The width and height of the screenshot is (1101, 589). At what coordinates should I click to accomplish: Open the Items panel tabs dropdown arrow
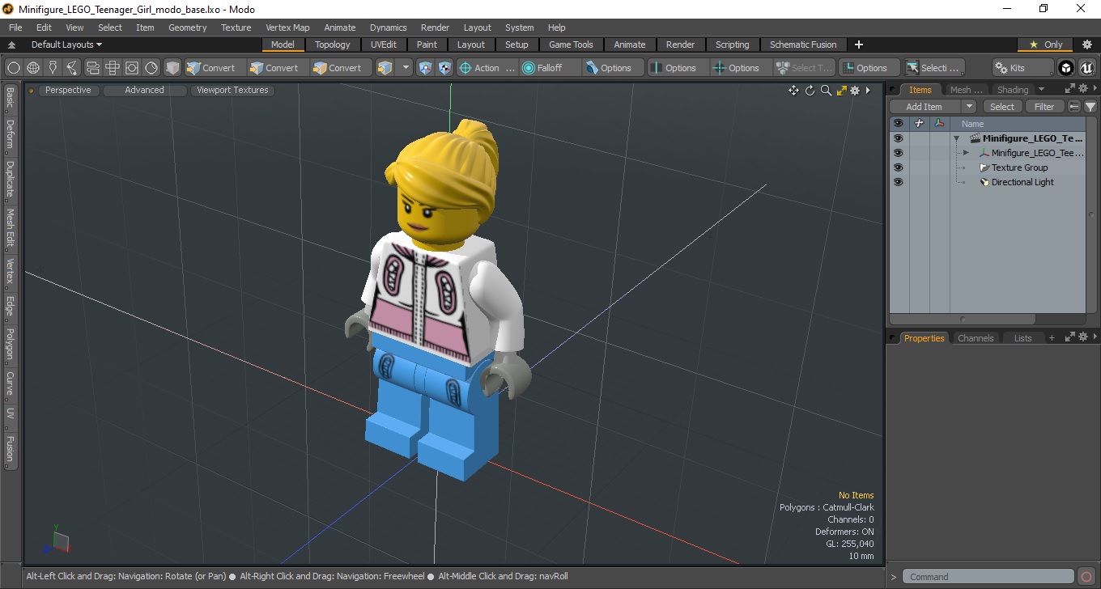pyautogui.click(x=1041, y=90)
